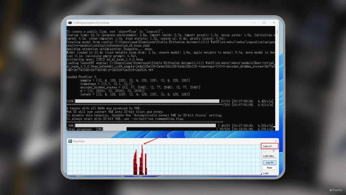
Task: Click the 'Web UI will now convert VAE' line
Action: pos(115,112)
